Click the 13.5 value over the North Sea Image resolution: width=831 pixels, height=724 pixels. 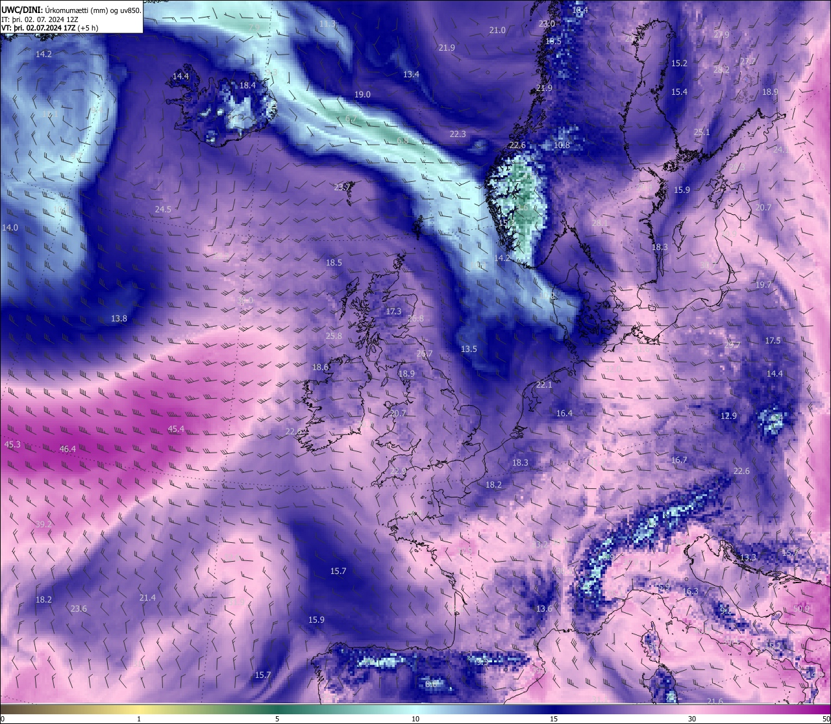pos(469,349)
